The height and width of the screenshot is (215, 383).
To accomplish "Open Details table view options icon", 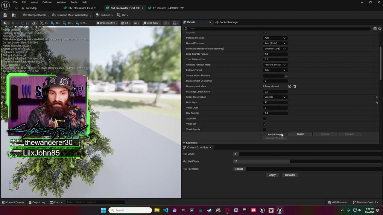I will point(375,29).
